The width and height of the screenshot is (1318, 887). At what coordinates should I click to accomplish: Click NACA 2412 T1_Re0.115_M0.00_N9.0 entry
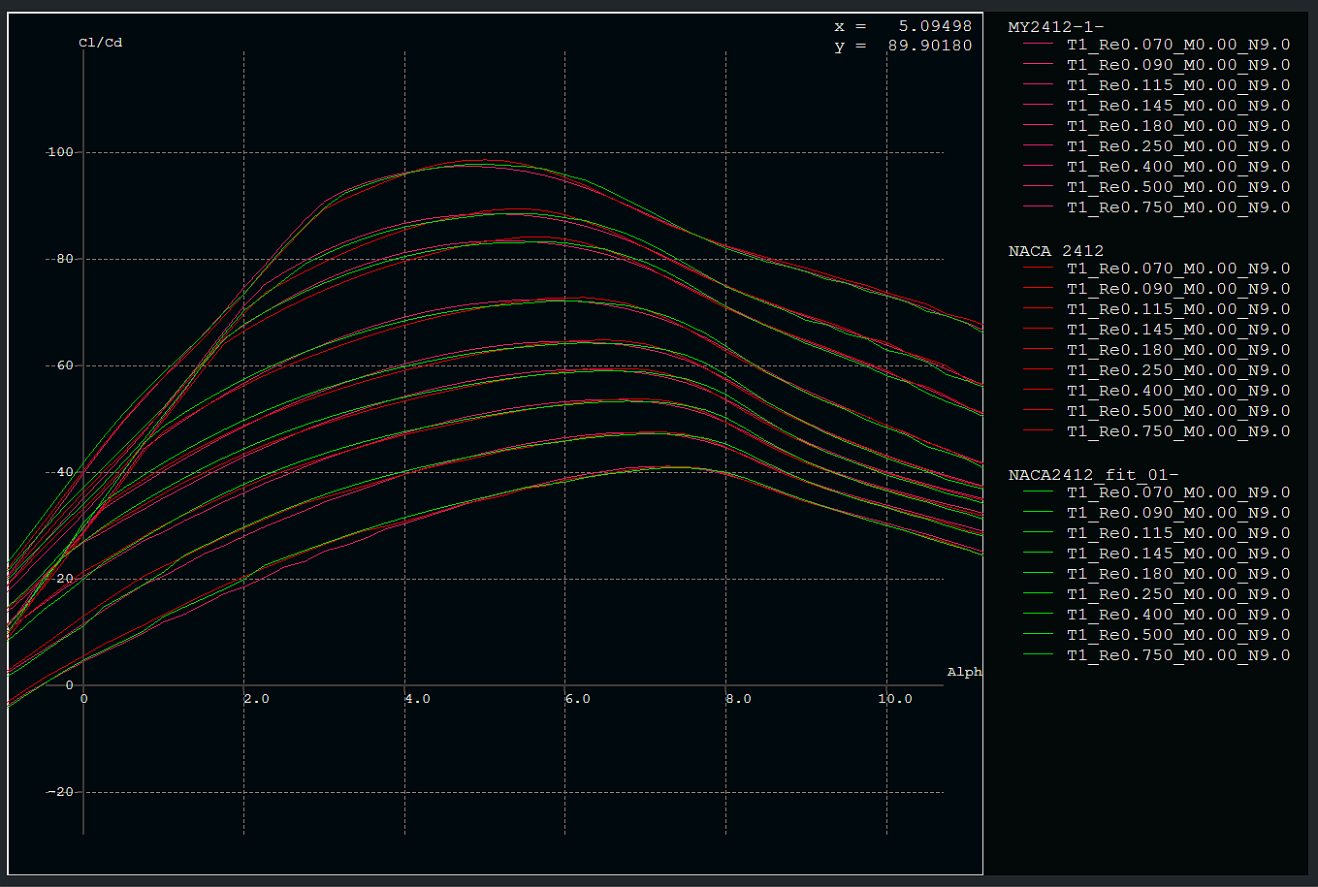click(1157, 309)
